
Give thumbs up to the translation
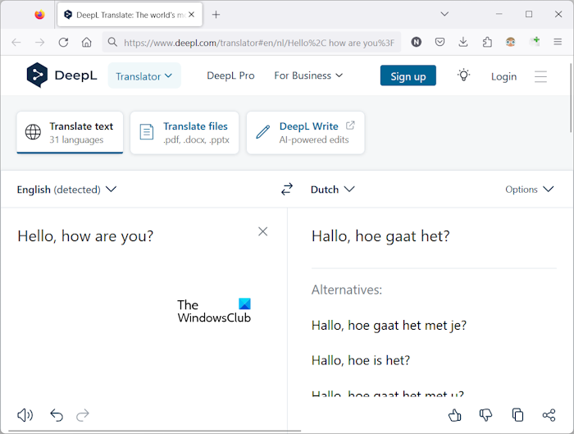pos(455,415)
